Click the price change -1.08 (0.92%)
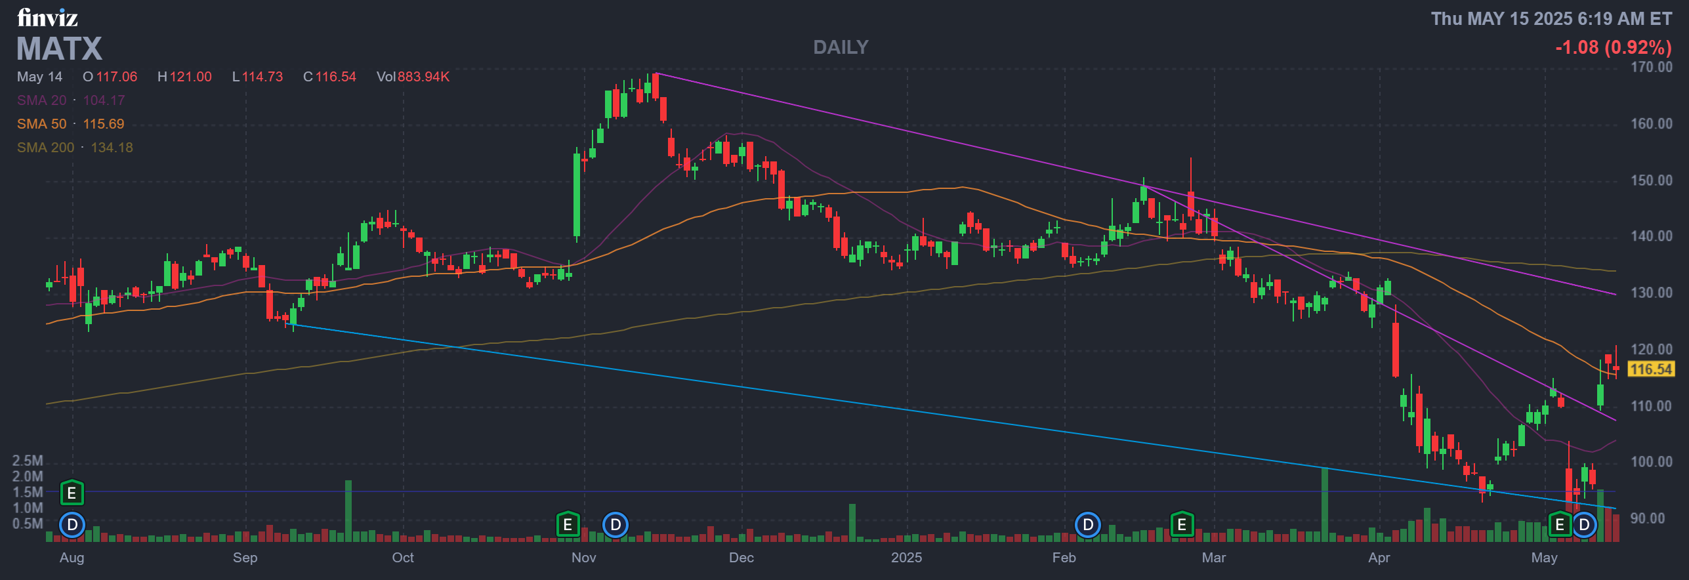1689x580 pixels. (1614, 47)
